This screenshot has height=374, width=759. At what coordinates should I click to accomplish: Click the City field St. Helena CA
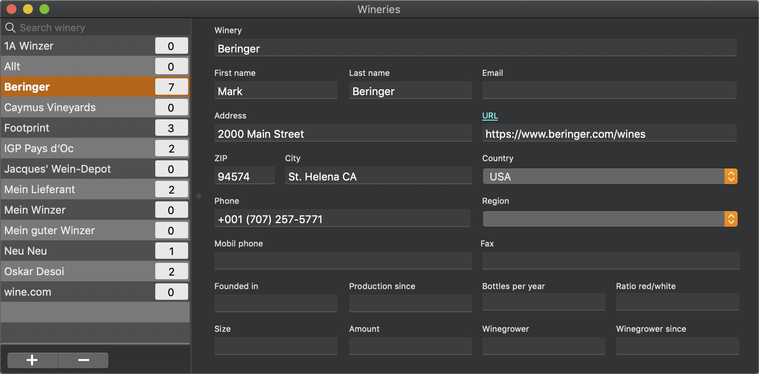tap(378, 176)
